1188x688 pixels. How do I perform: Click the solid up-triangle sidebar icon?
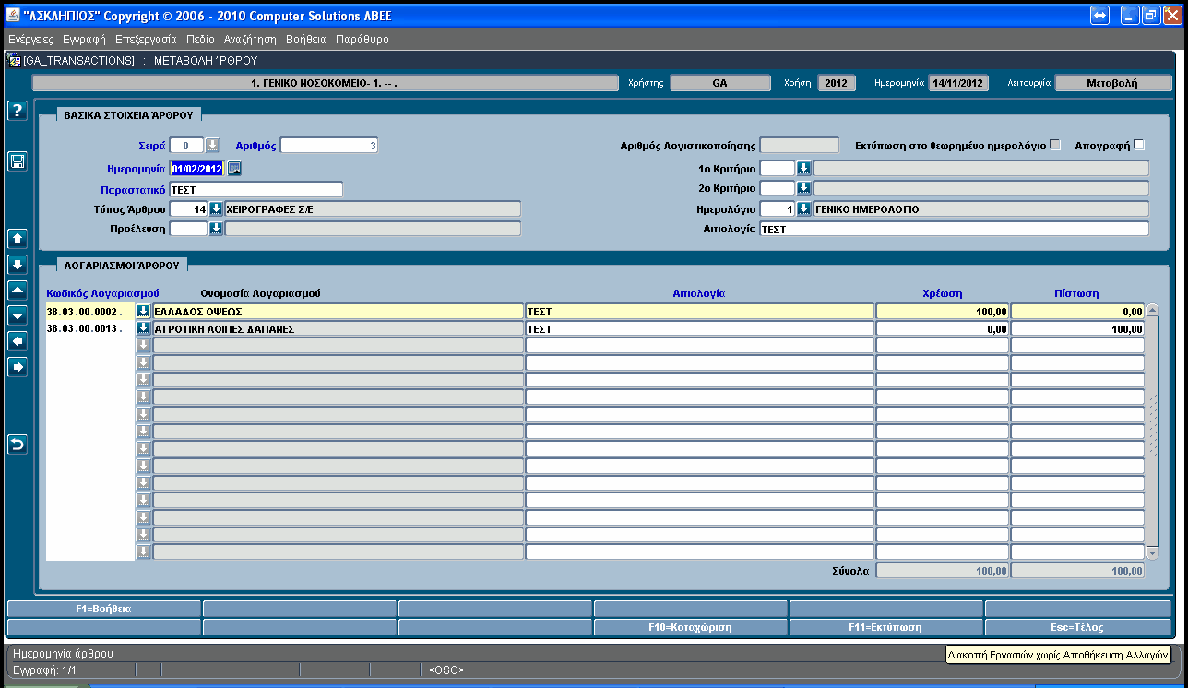coord(17,290)
